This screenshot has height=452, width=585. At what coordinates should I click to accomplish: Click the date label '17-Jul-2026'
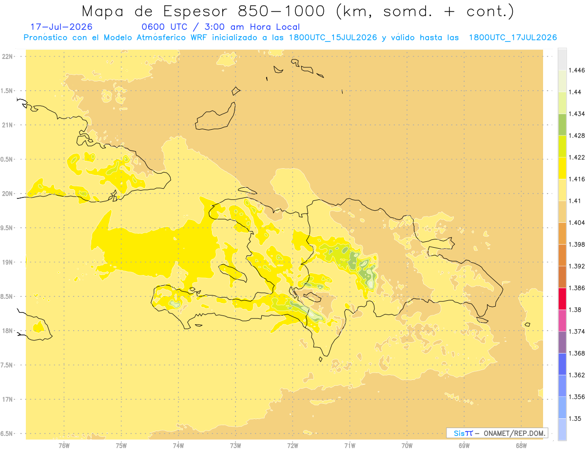pyautogui.click(x=61, y=27)
